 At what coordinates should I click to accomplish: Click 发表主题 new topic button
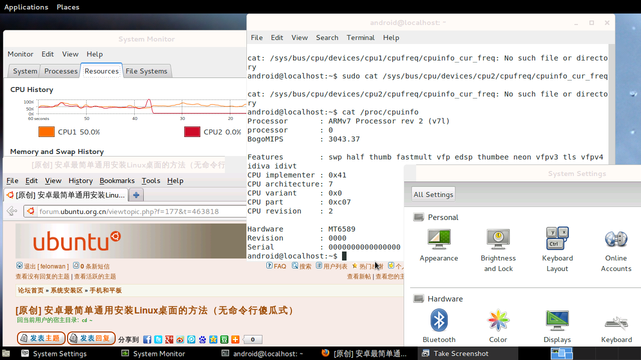(41, 338)
